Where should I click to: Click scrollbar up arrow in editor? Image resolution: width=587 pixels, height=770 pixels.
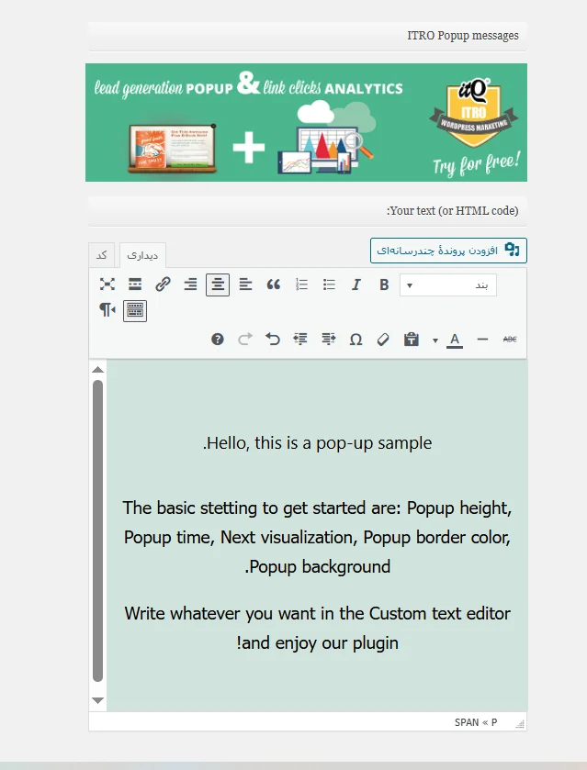click(97, 370)
